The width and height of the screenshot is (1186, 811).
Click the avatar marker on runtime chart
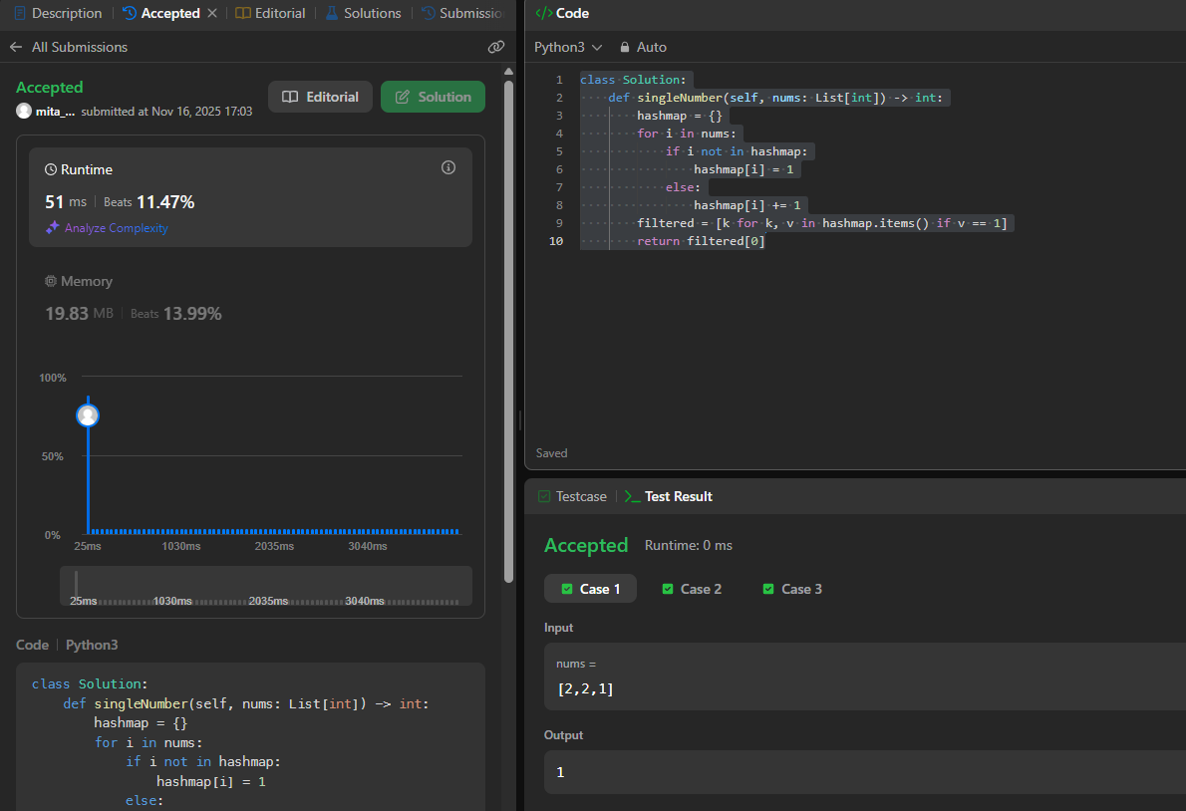[88, 415]
